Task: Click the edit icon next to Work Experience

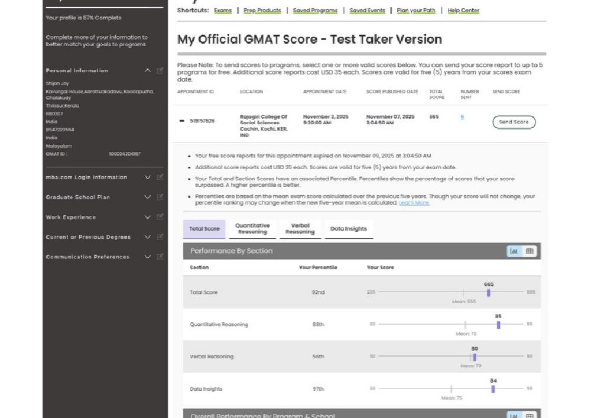Action: pyautogui.click(x=160, y=218)
